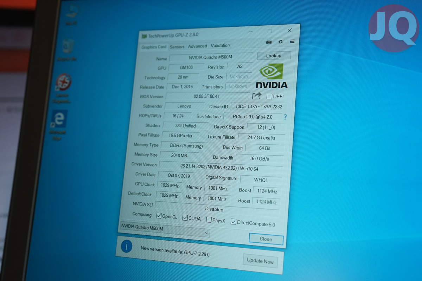Open Recycle Bin on the desktop
The image size is (422, 281).
click(x=67, y=50)
